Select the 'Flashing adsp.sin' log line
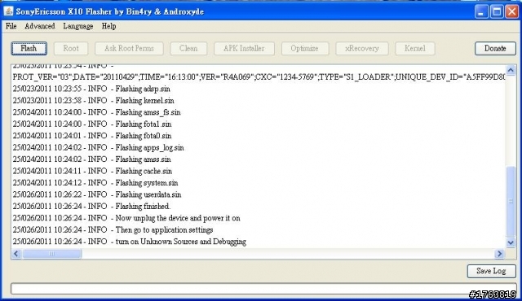 [91, 89]
